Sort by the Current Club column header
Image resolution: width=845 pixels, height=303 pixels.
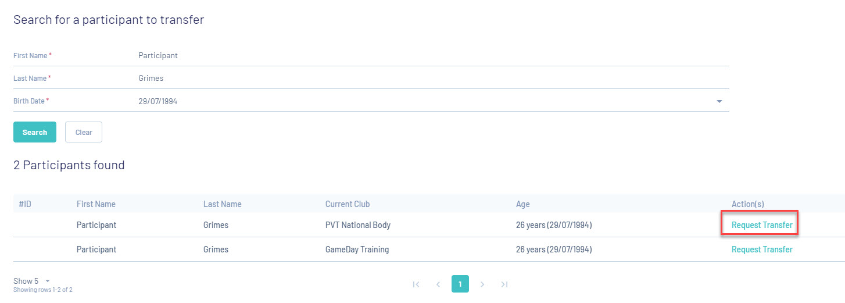pyautogui.click(x=347, y=204)
